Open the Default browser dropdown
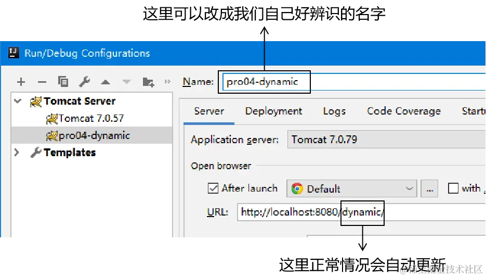 click(352, 188)
